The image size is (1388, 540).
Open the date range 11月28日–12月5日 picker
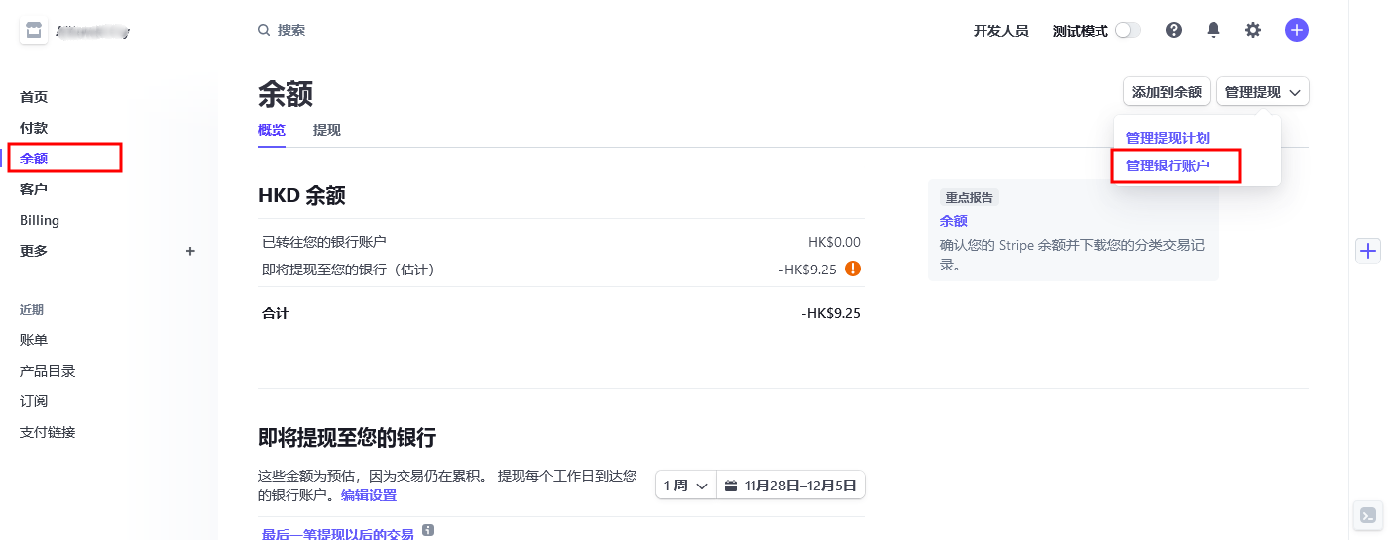(x=790, y=486)
